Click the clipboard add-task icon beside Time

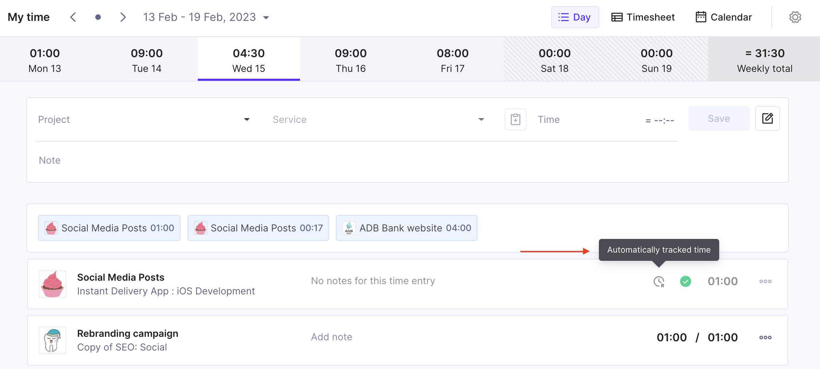pyautogui.click(x=515, y=119)
